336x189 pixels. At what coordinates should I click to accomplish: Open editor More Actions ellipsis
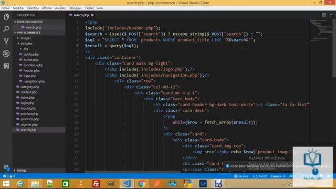331,15
